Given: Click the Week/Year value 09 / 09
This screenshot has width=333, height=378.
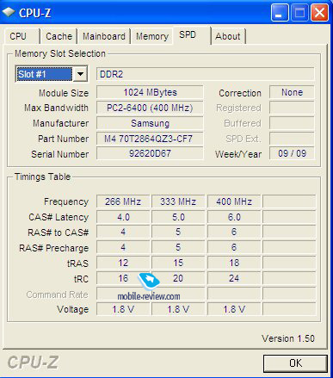Looking at the screenshot, I should click(x=292, y=153).
